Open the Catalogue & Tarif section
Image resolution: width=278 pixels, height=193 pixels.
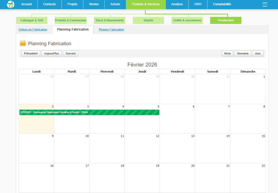[32, 21]
